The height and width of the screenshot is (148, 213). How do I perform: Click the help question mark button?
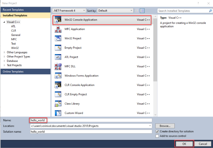point(198,3)
